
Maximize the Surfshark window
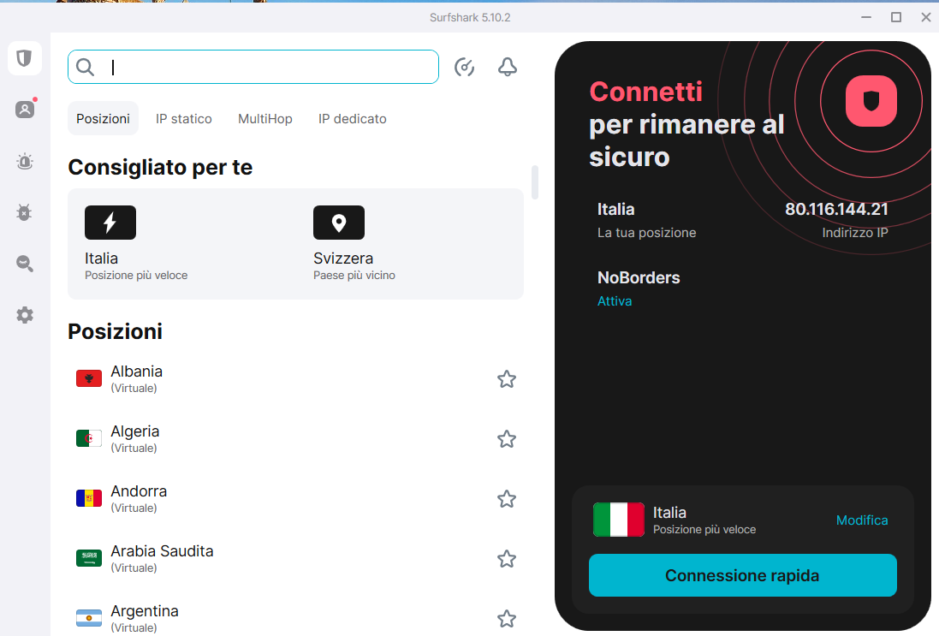coord(896,17)
